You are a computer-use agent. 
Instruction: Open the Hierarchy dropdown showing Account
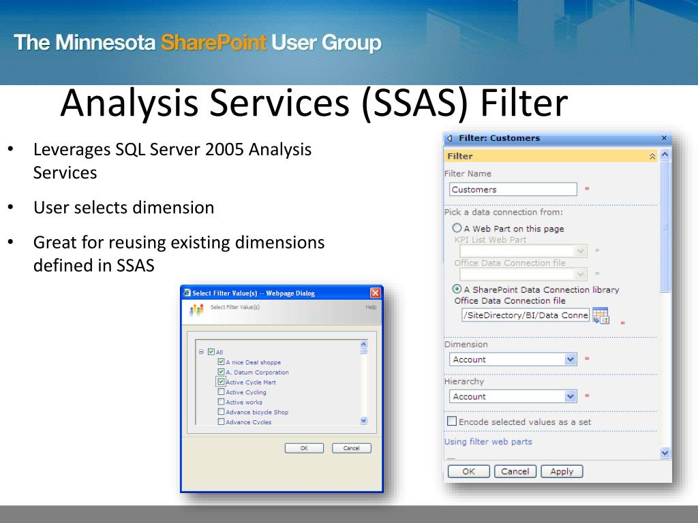(571, 396)
